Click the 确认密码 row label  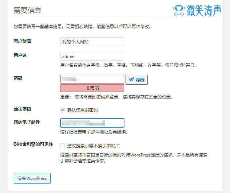(22, 109)
